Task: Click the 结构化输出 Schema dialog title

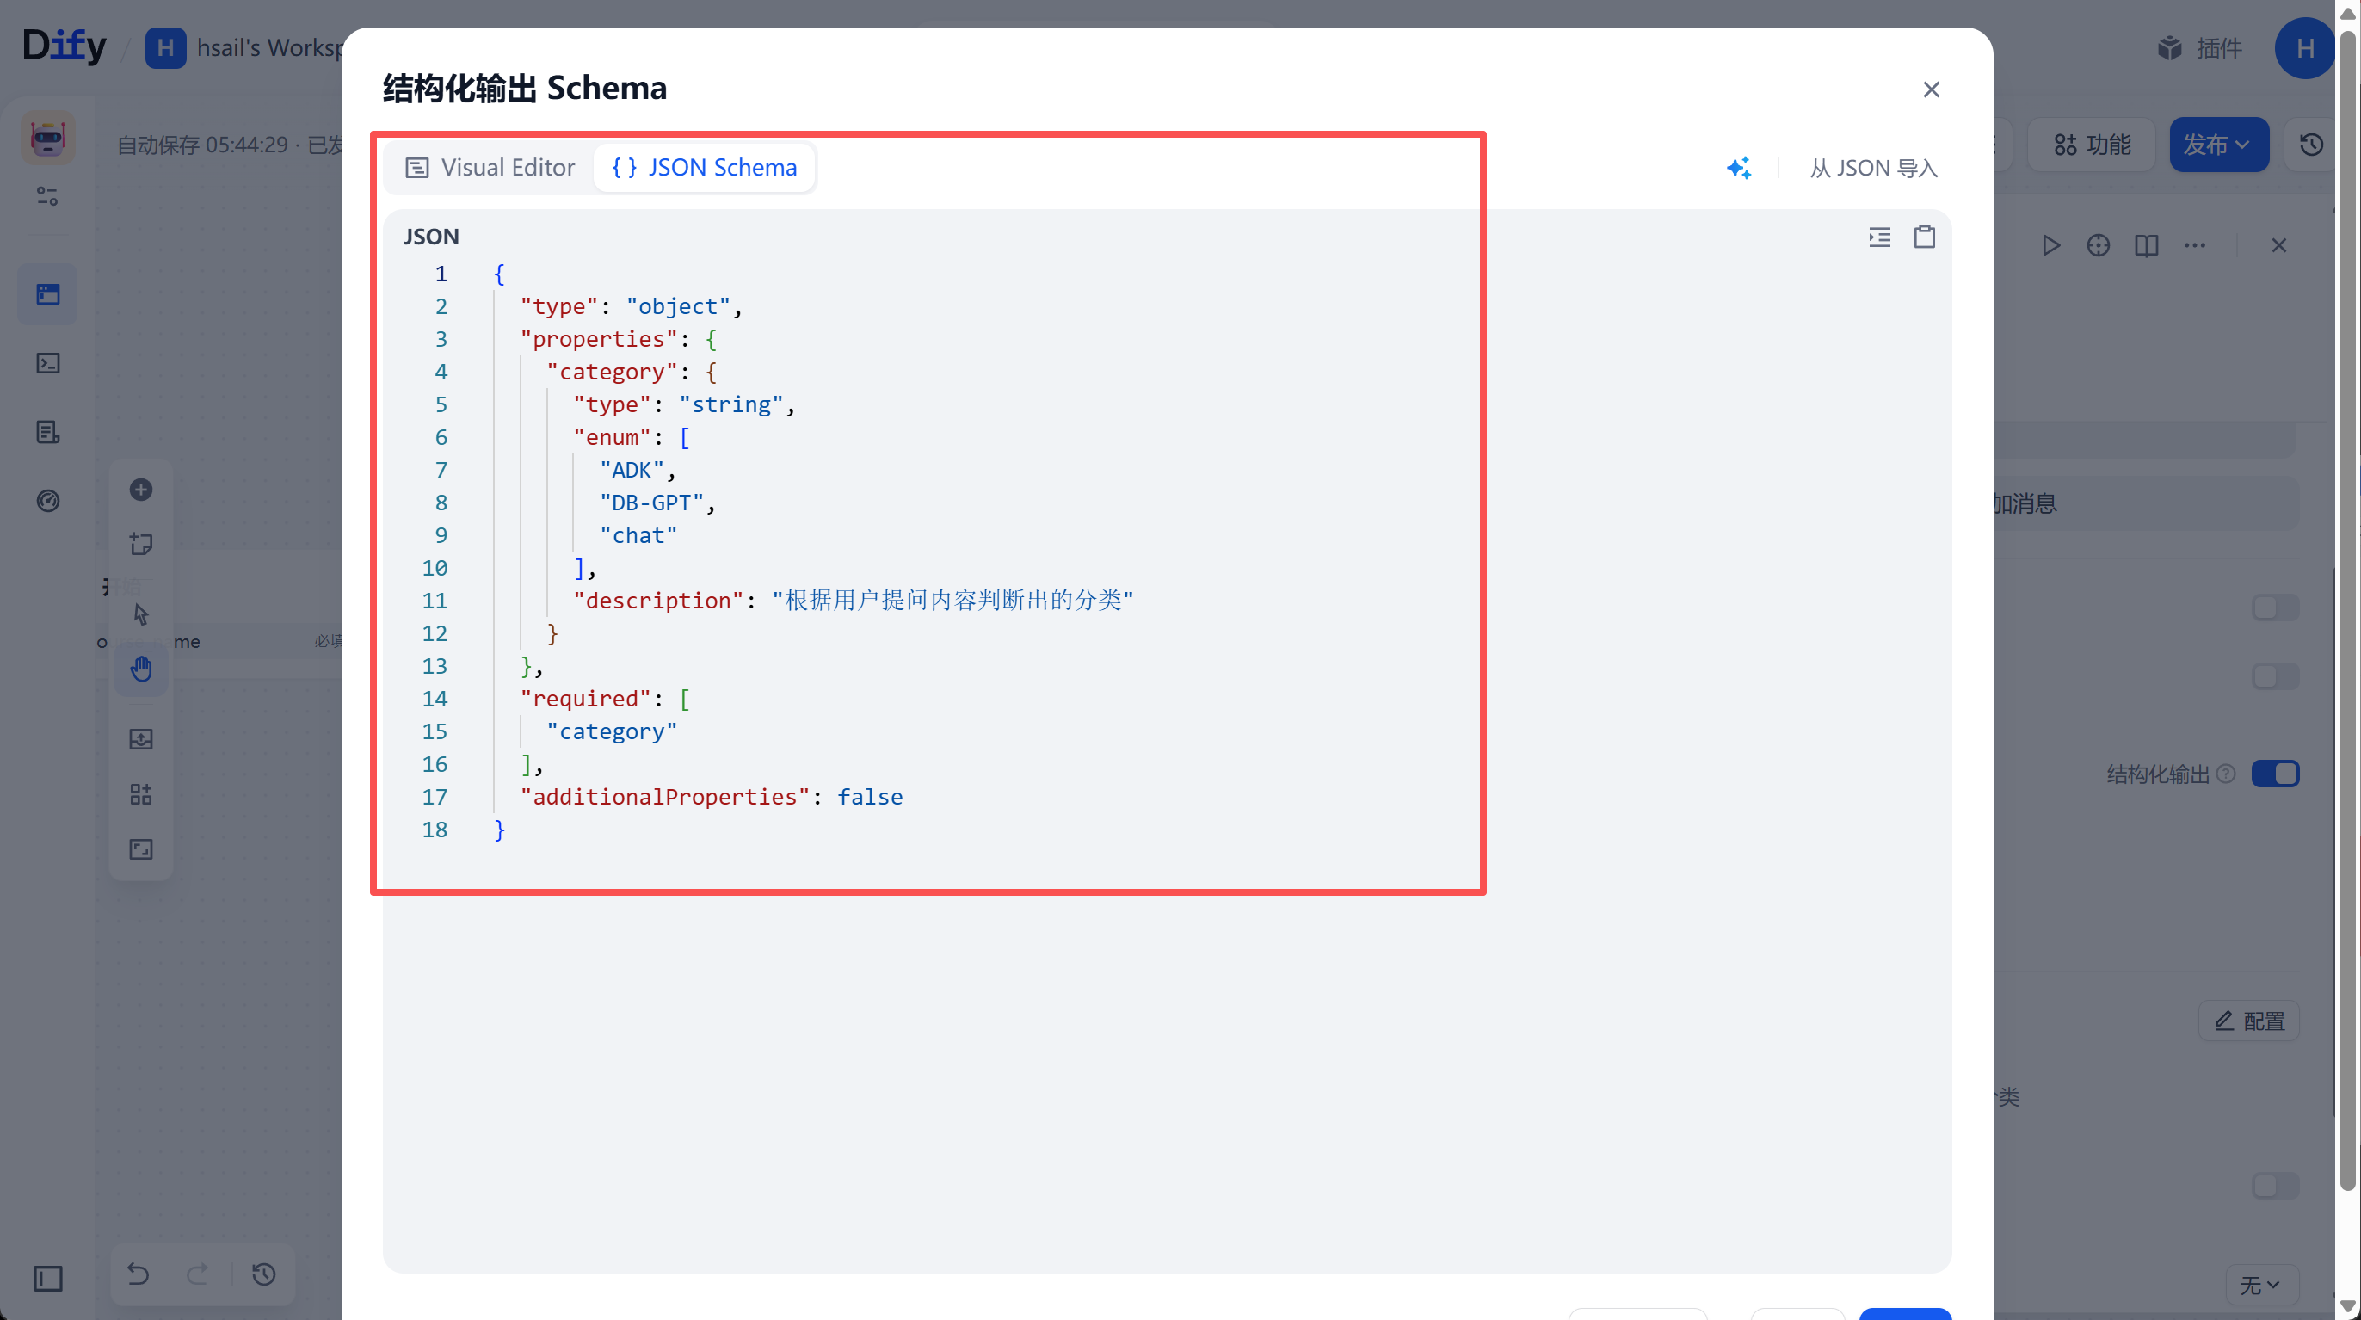Action: (524, 89)
